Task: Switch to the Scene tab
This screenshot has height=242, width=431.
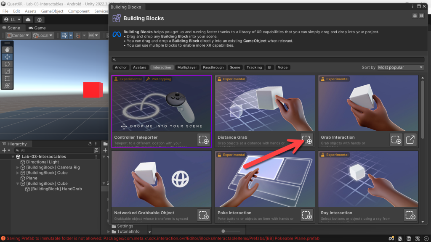Action: click(11, 28)
